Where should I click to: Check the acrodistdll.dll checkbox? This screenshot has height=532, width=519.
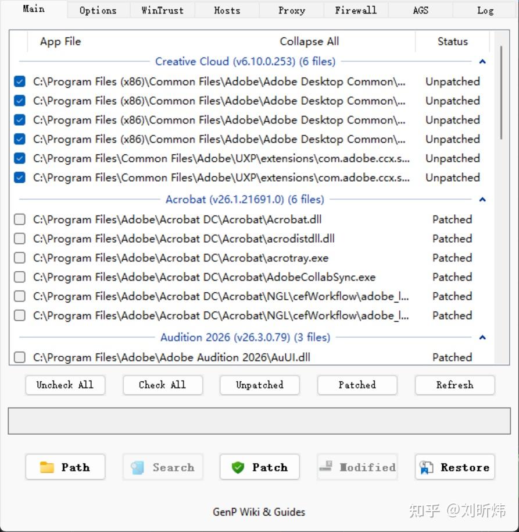pos(20,239)
